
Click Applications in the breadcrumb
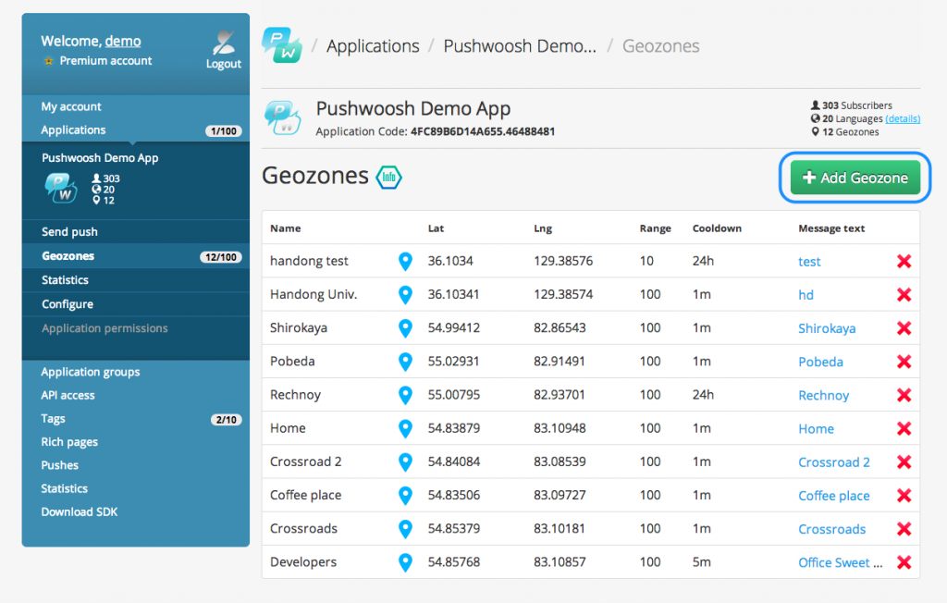[373, 46]
